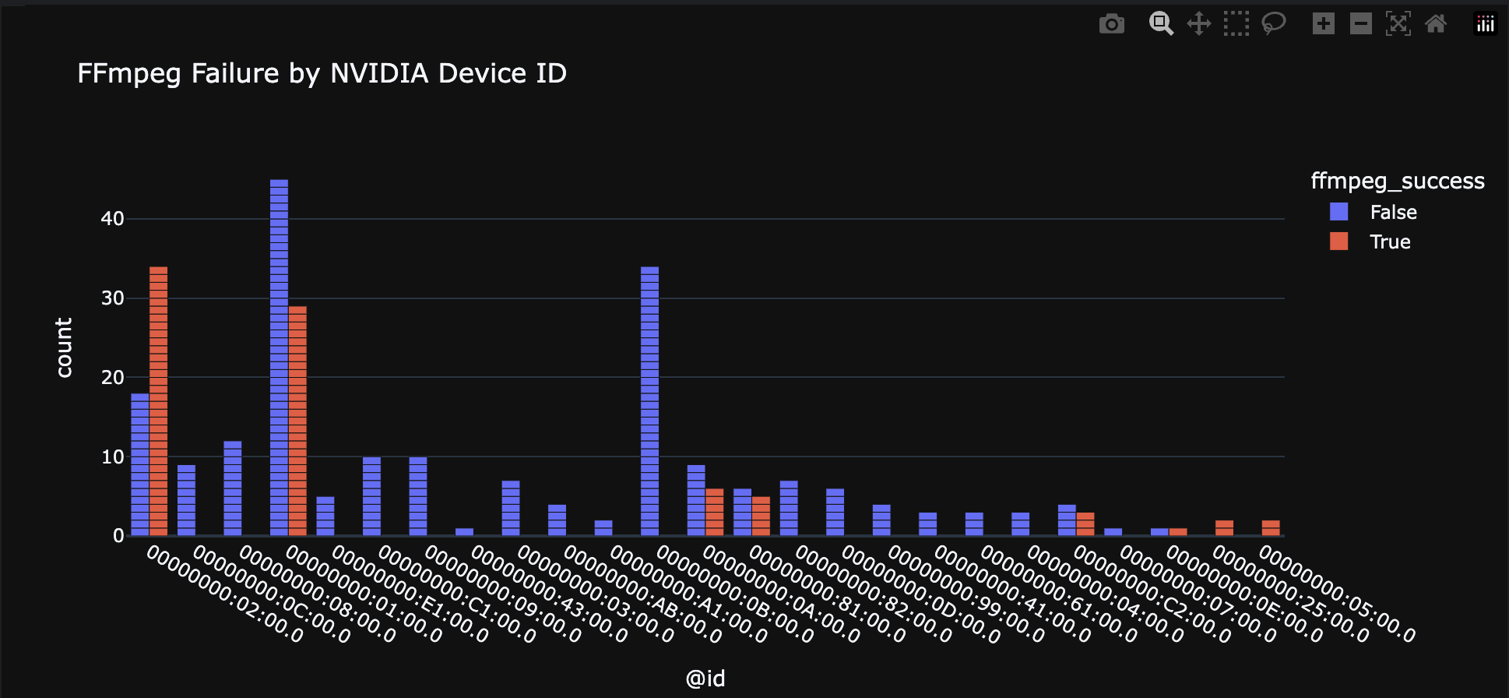Click the chart title 'FFmpeg Failure by NVIDIA Device ID'
Viewport: 1509px width, 698px height.
pyautogui.click(x=322, y=73)
